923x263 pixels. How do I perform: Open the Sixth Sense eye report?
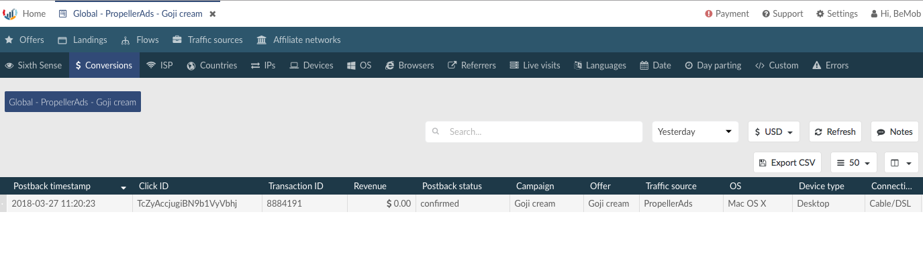click(34, 65)
